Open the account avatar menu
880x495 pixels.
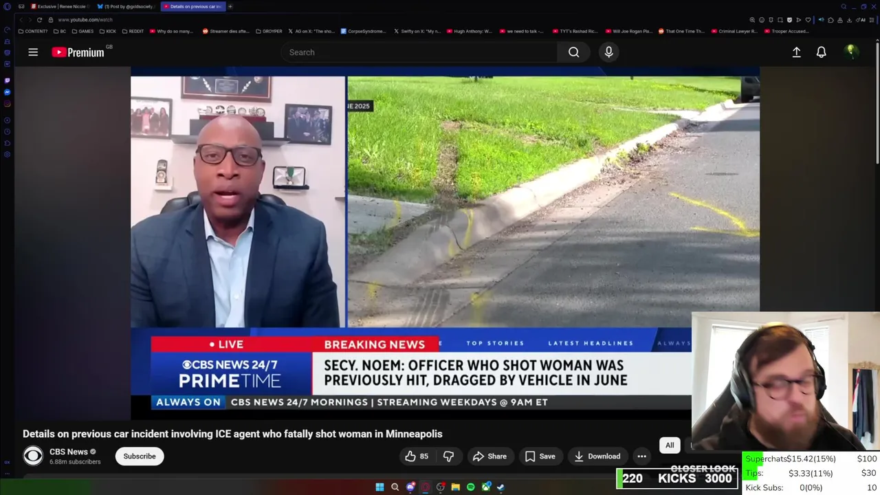[851, 52]
